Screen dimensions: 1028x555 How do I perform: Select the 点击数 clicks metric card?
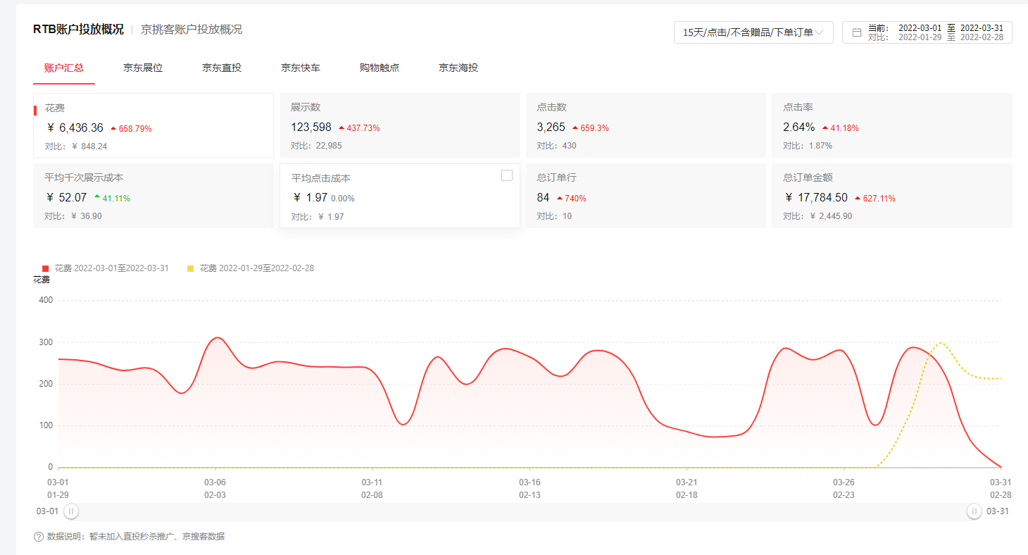pyautogui.click(x=644, y=125)
